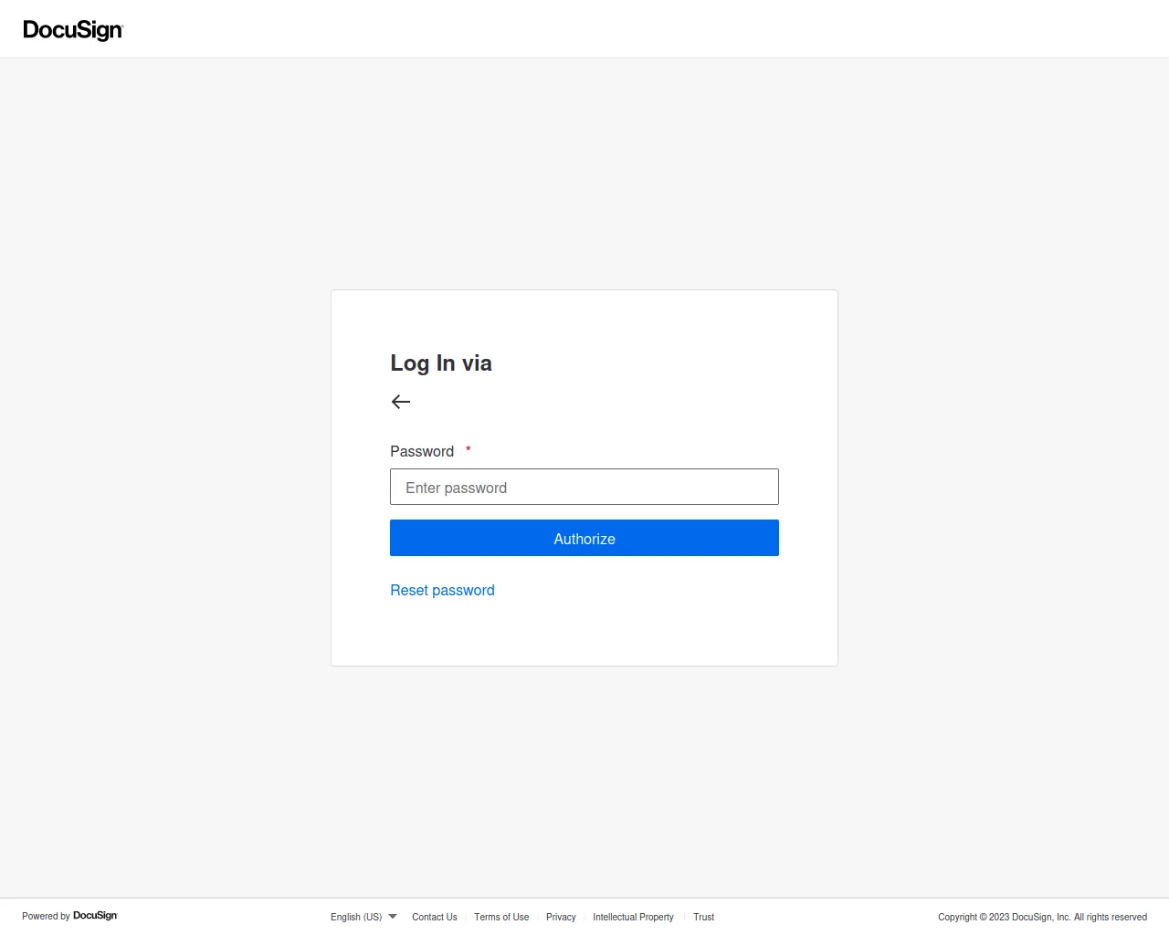Click the Log In via heading
The height and width of the screenshot is (935, 1169).
pyautogui.click(x=441, y=363)
